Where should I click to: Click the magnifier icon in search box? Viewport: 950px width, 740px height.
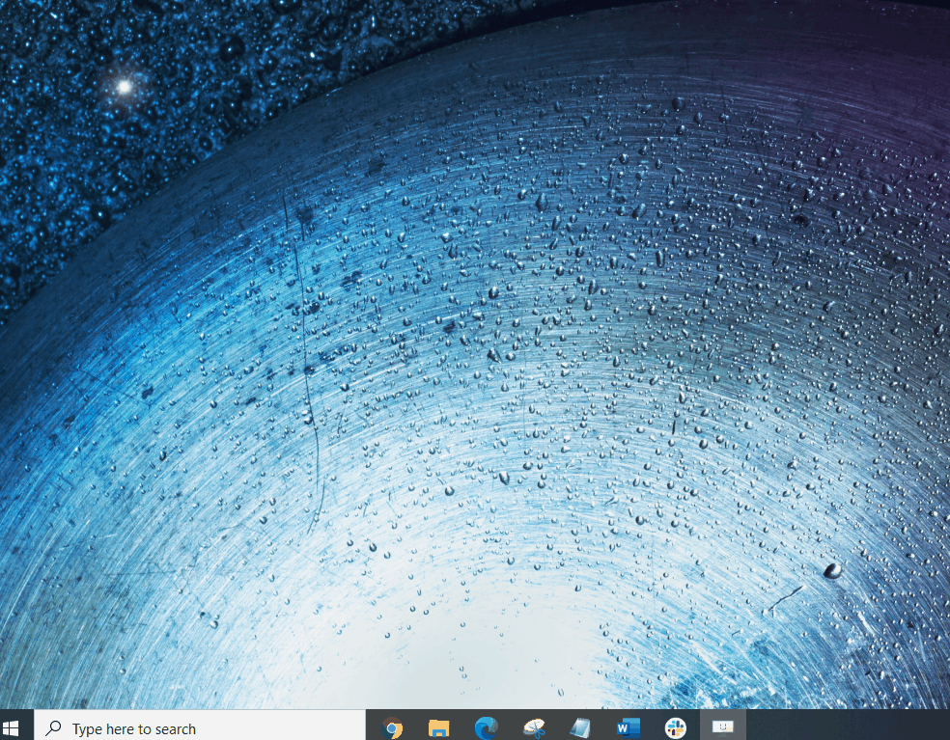(x=53, y=727)
